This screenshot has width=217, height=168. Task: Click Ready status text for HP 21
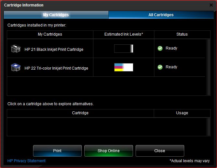point(172,48)
